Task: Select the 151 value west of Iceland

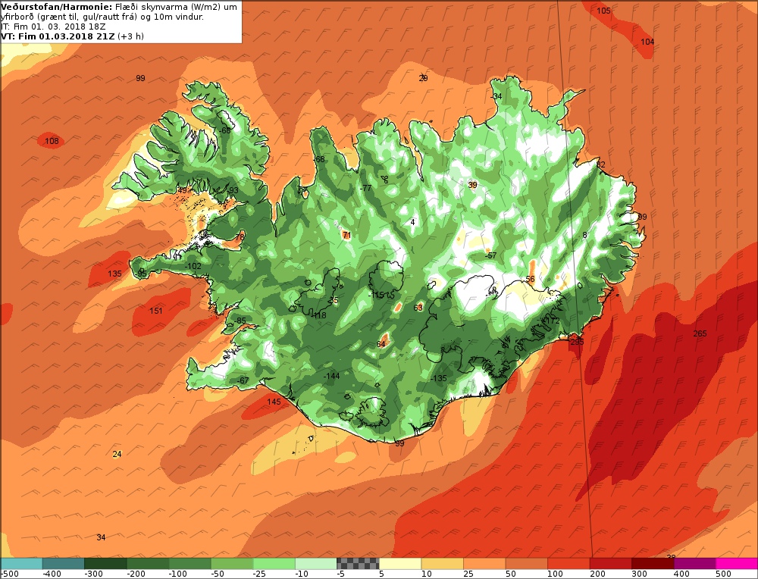Action: (x=155, y=311)
